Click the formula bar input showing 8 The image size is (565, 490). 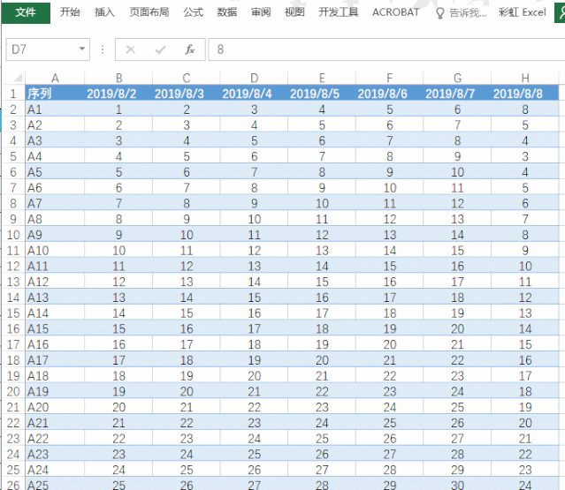tap(386, 49)
